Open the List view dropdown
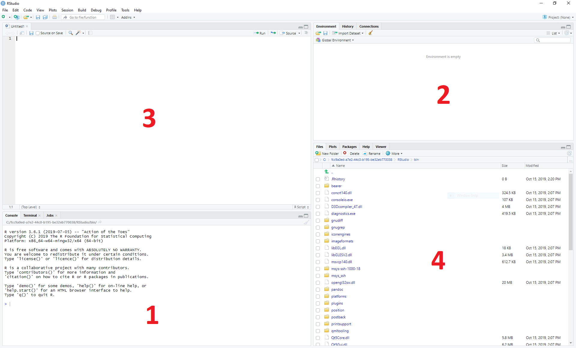This screenshot has width=576, height=348. (553, 33)
